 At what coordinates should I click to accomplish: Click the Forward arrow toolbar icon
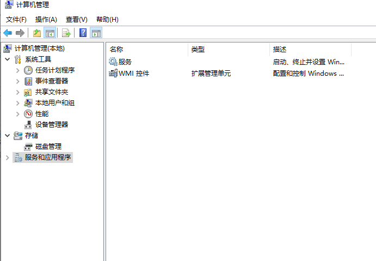coord(20,33)
